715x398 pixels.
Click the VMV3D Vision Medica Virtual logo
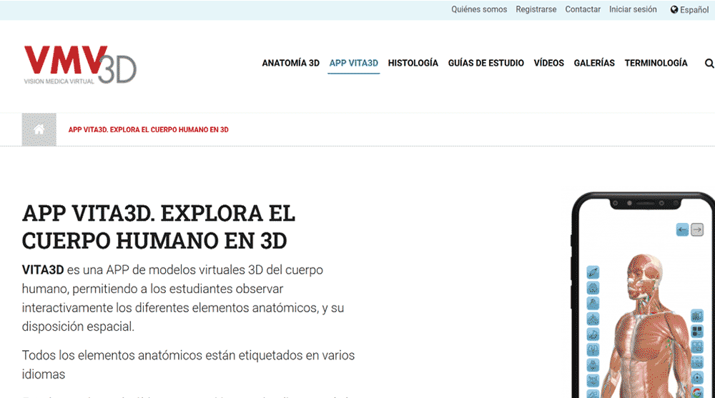pos(80,64)
